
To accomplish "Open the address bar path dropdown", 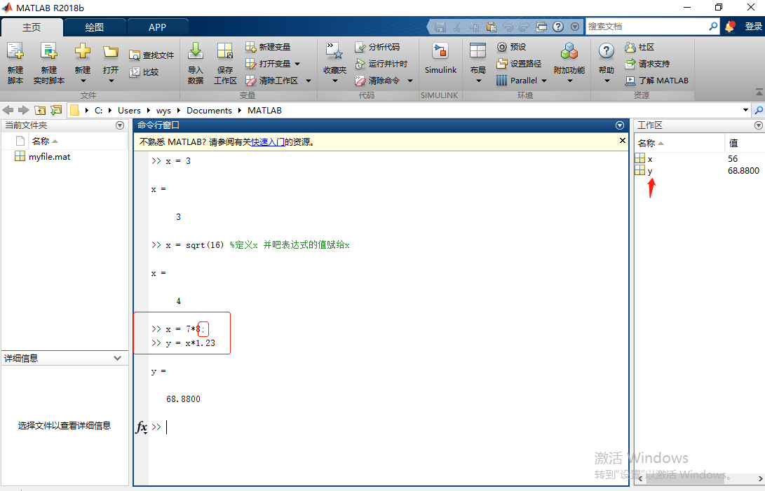I will click(x=745, y=110).
